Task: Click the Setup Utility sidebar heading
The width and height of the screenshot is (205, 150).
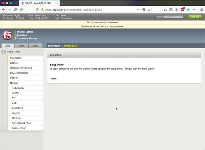Action: point(14,52)
